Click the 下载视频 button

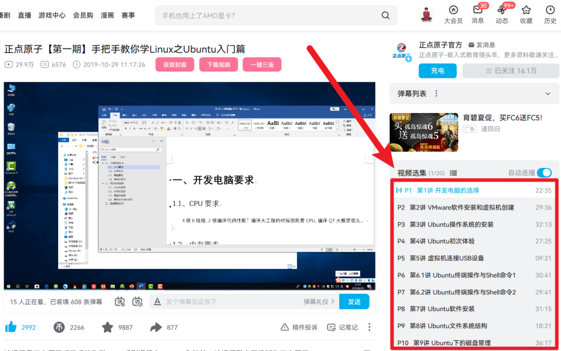[x=219, y=65]
